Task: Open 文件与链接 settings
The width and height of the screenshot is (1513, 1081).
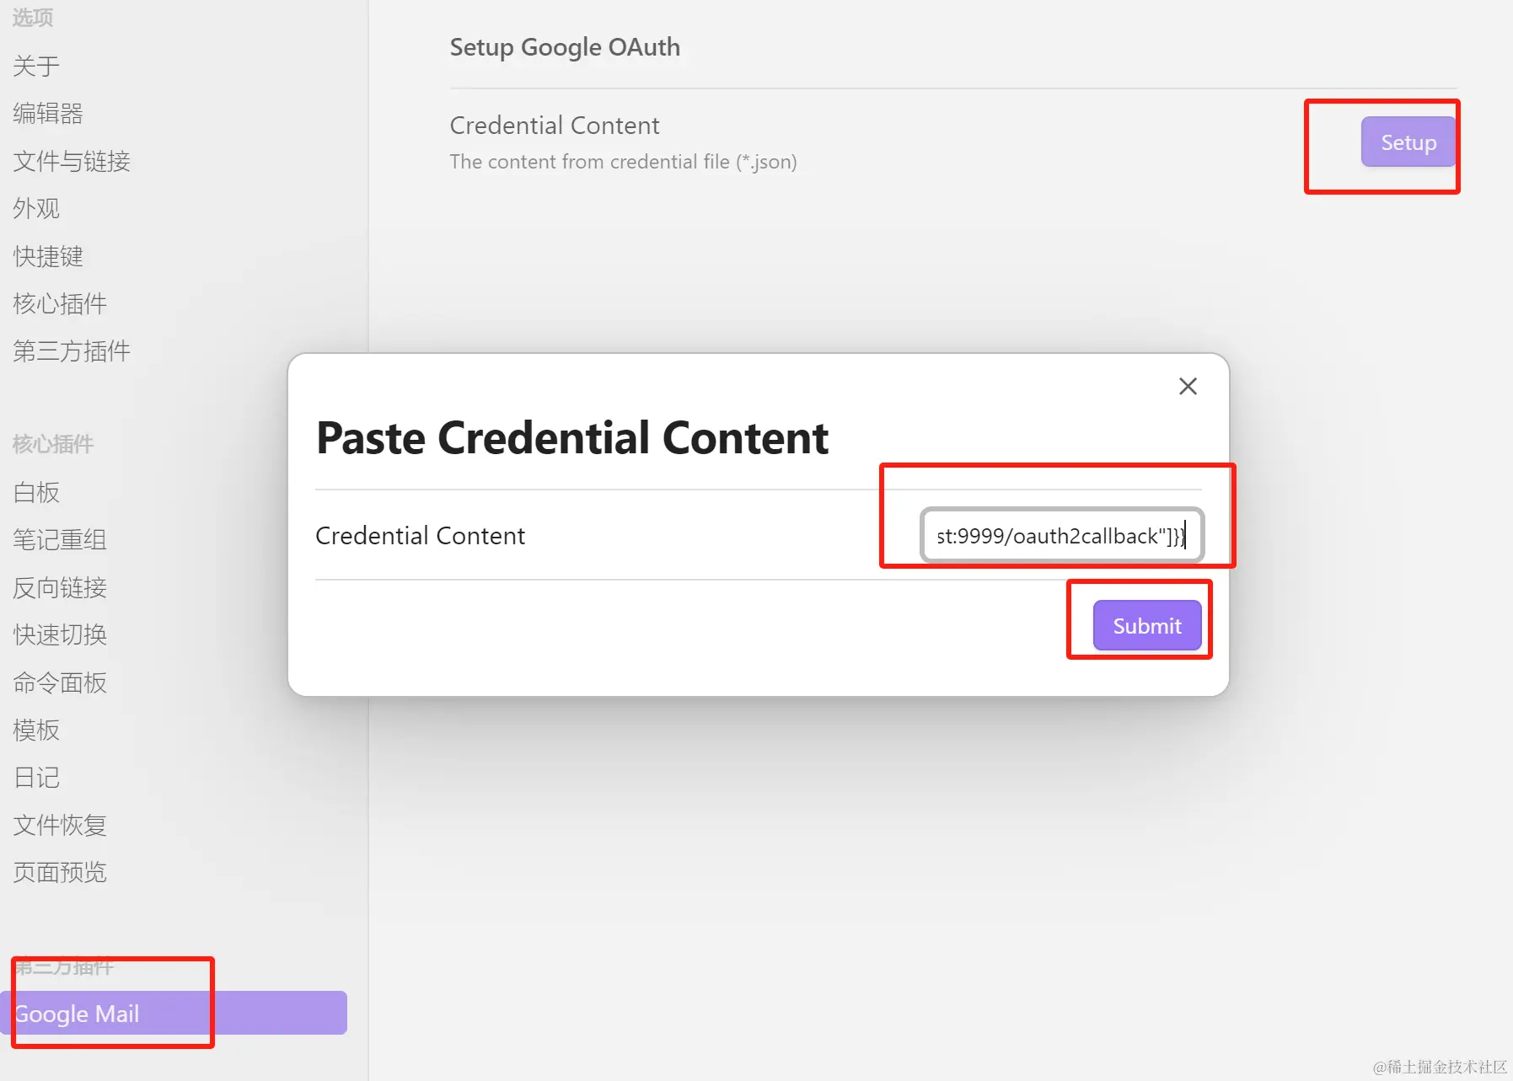Action: 72,161
